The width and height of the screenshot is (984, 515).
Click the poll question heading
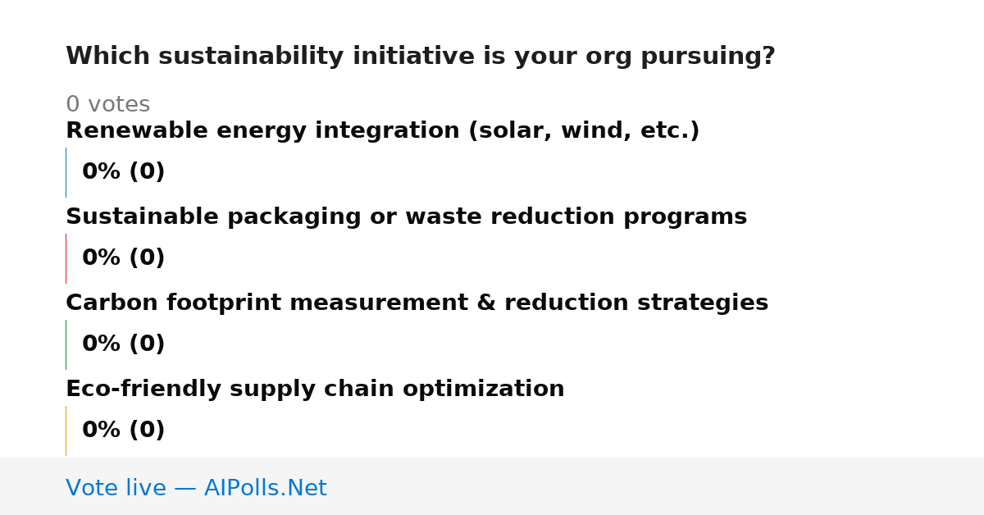coord(420,57)
